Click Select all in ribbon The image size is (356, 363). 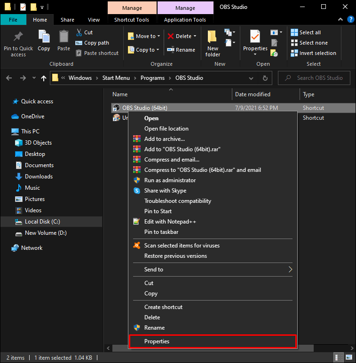[x=306, y=32]
